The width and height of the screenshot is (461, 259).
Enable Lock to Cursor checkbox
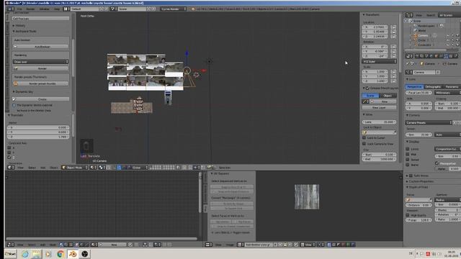click(364, 137)
